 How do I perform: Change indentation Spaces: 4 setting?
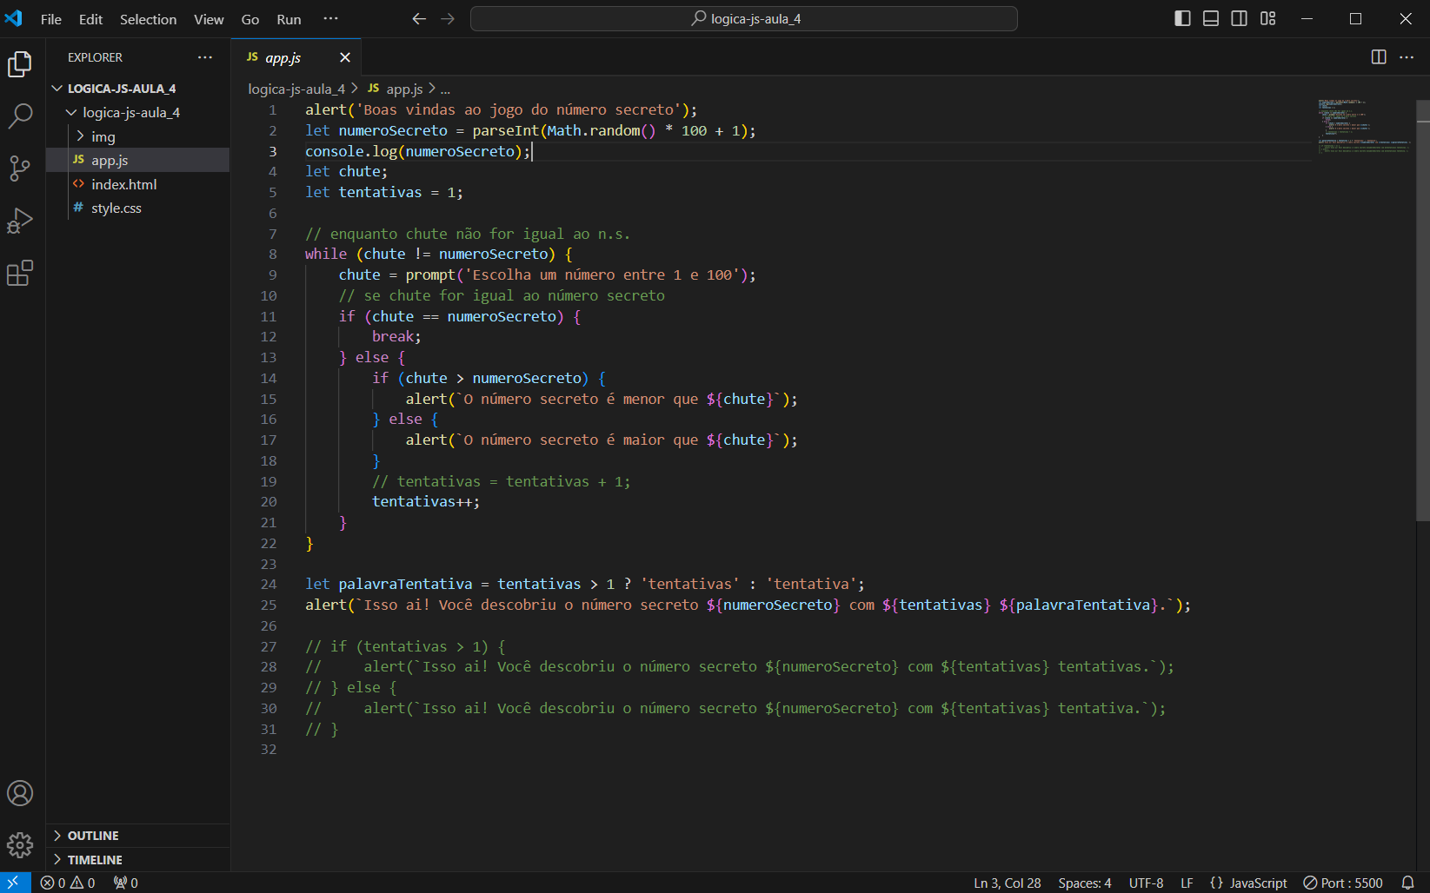1085,883
